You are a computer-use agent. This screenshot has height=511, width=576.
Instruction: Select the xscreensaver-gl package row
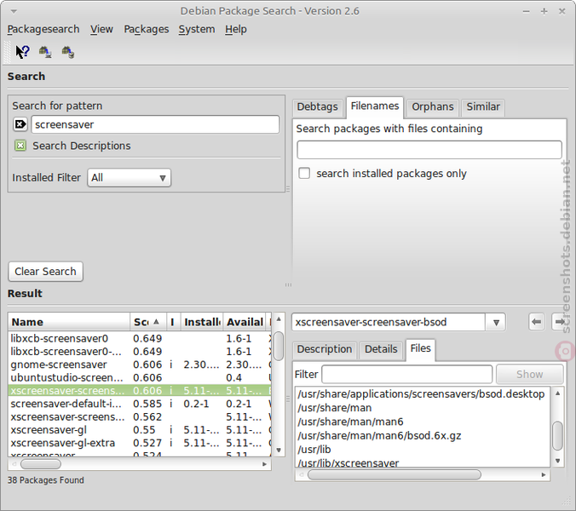139,430
